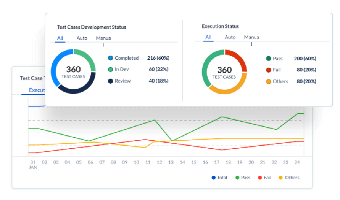Open the Auto tab under Execution Status
This screenshot has width=340, height=200.
(230, 37)
